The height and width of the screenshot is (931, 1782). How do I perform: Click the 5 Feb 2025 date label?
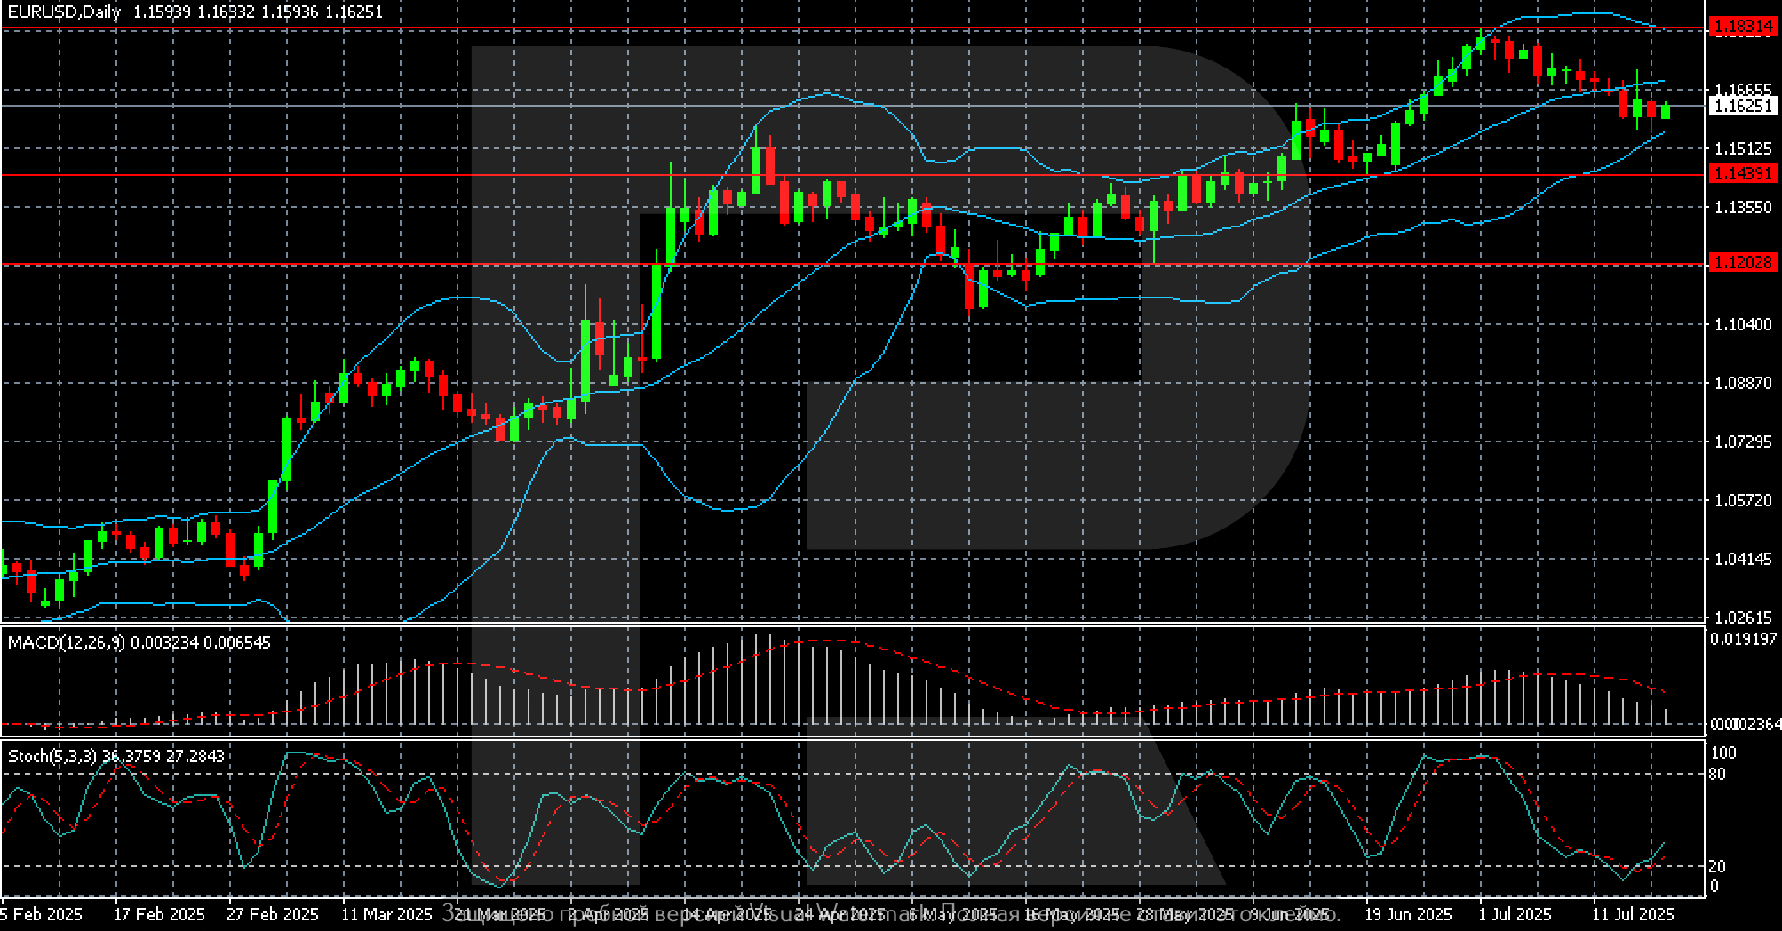point(42,914)
